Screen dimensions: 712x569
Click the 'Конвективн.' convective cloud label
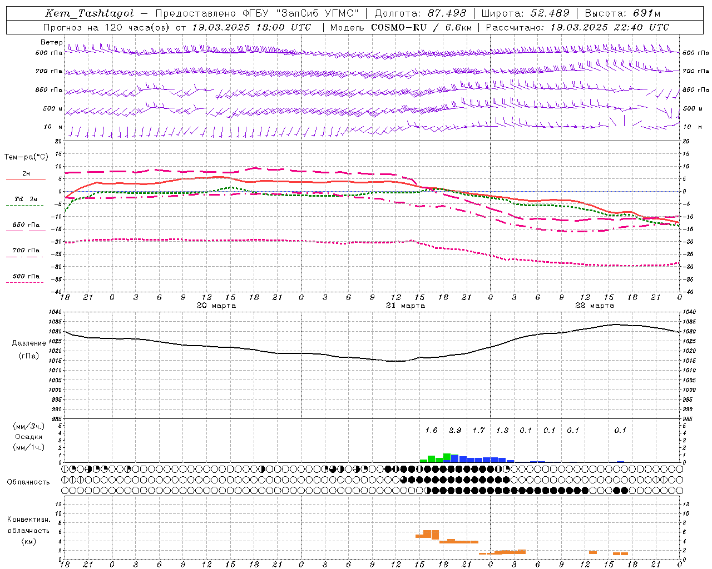point(28,520)
